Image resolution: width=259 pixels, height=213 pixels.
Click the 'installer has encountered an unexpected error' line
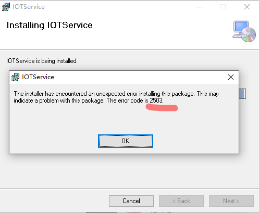(116, 94)
